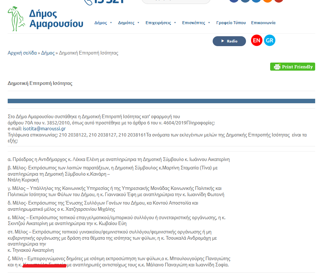Expand the Δημότες dropdown menu
Image resolution: width=317 pixels, height=273 pixels.
pos(138,23)
